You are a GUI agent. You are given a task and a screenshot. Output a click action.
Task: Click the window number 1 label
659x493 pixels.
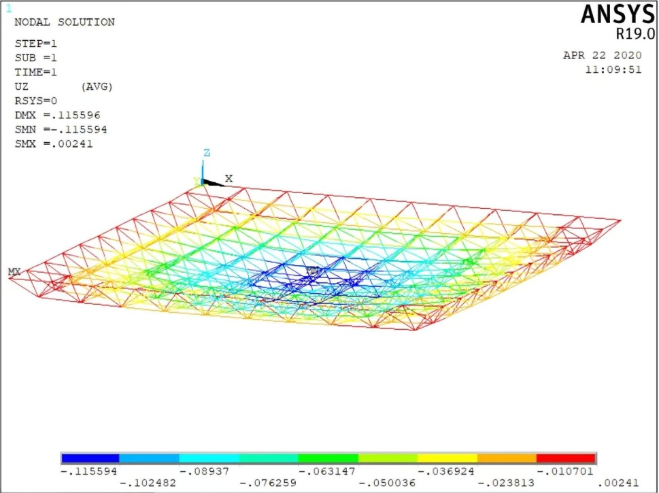pyautogui.click(x=9, y=9)
